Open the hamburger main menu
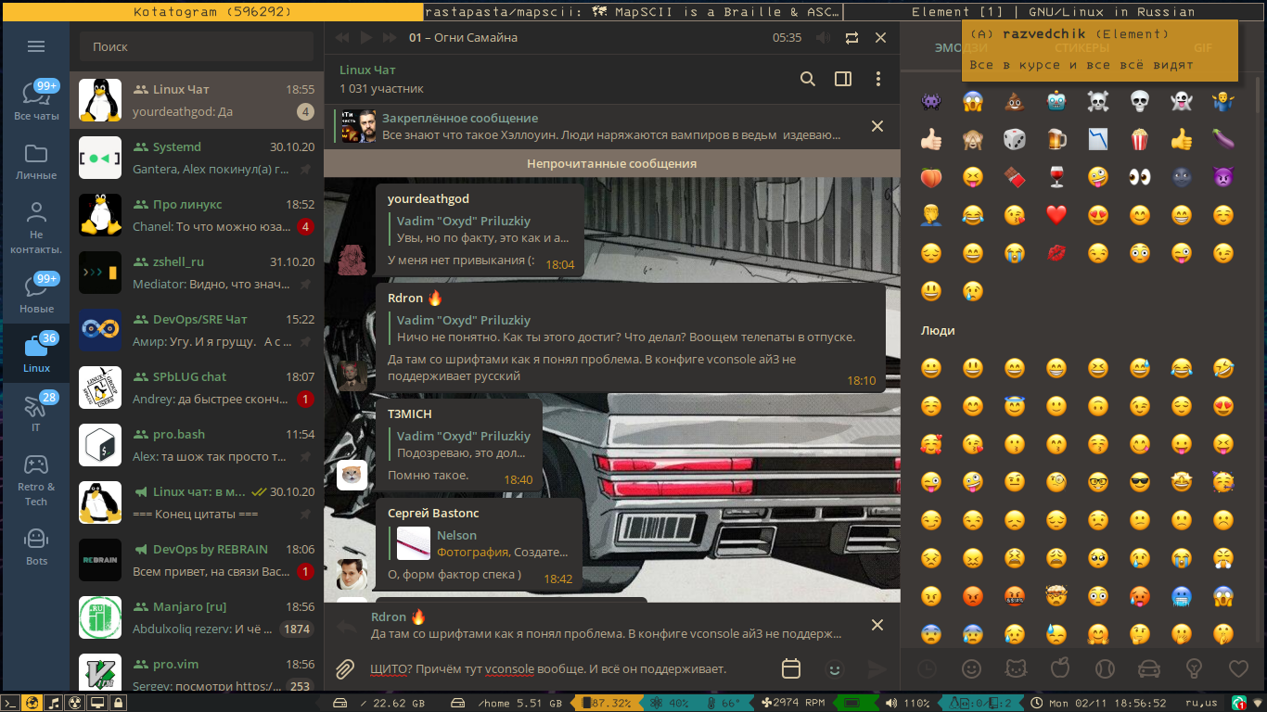The height and width of the screenshot is (712, 1267). coord(36,46)
